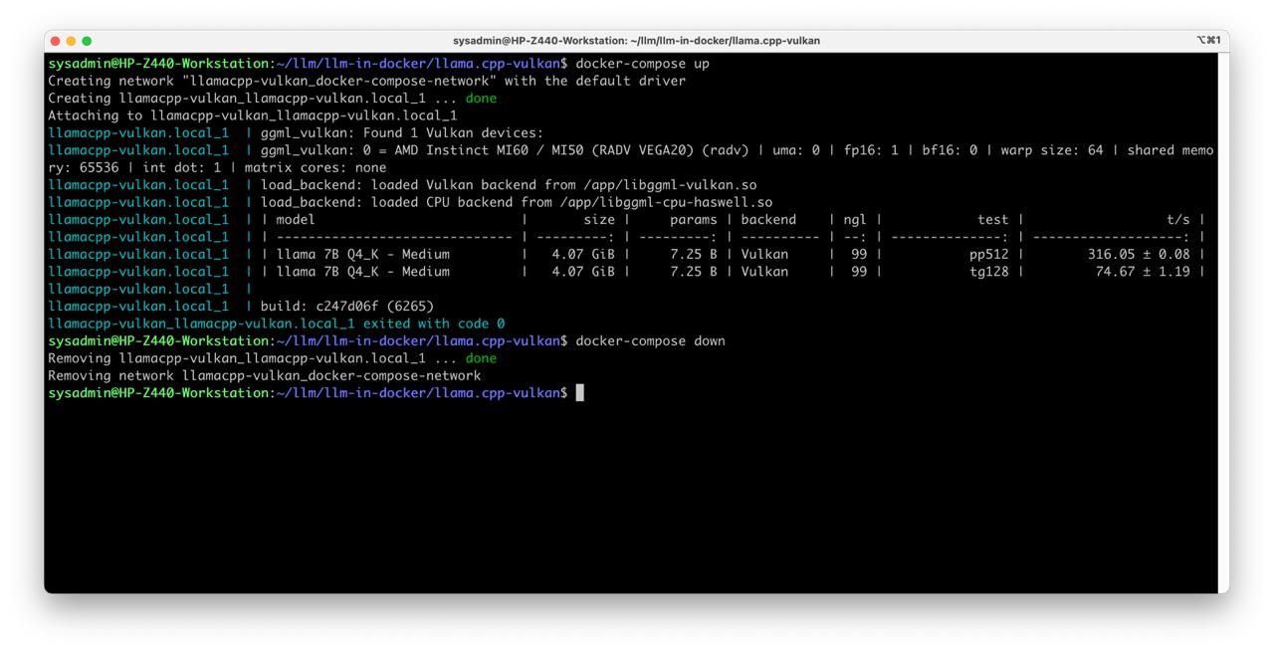Click the 'docker-compose up' command text
Viewport: 1274px width, 652px height.
click(x=643, y=64)
